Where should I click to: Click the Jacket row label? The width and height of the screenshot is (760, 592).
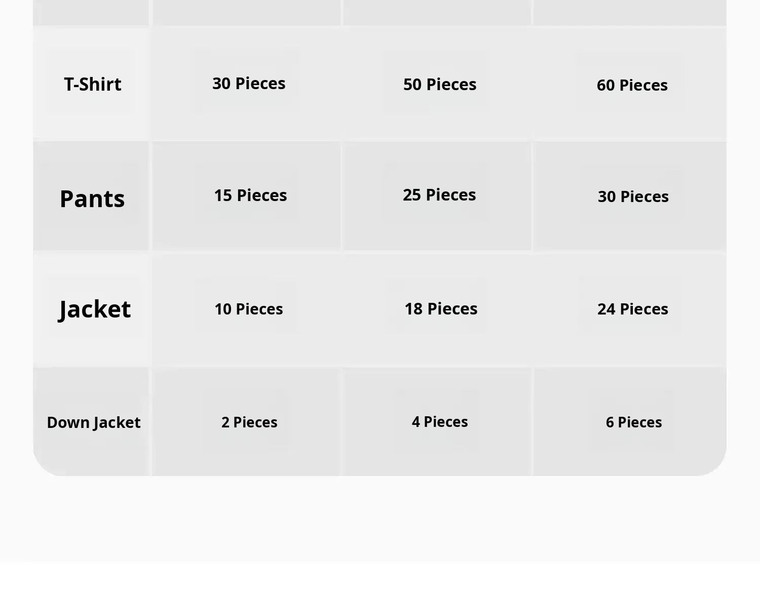(95, 309)
